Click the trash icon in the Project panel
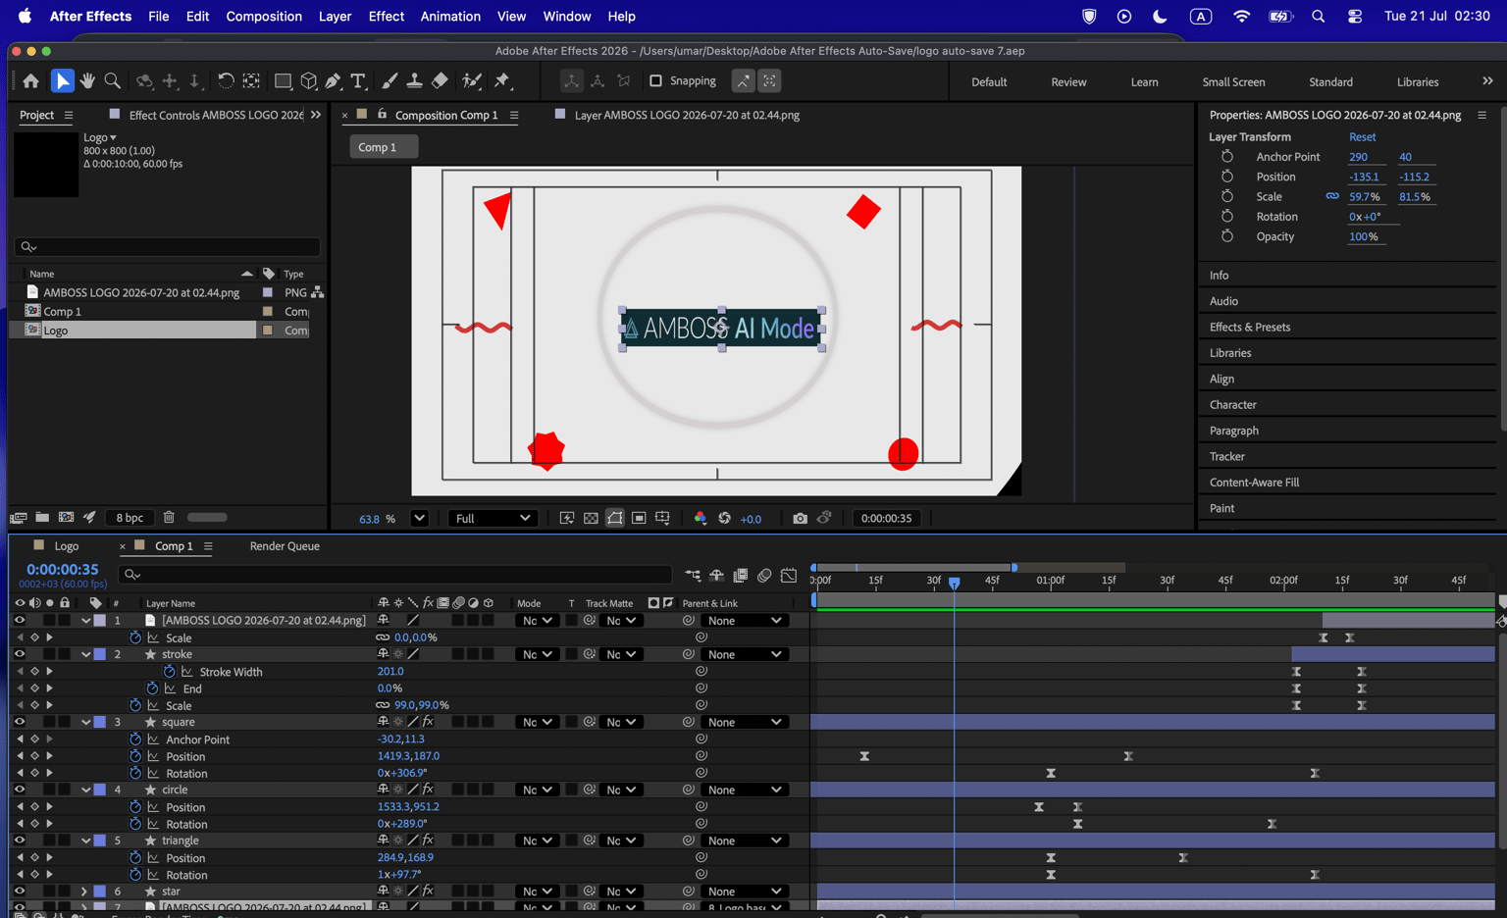The image size is (1507, 918). (169, 518)
